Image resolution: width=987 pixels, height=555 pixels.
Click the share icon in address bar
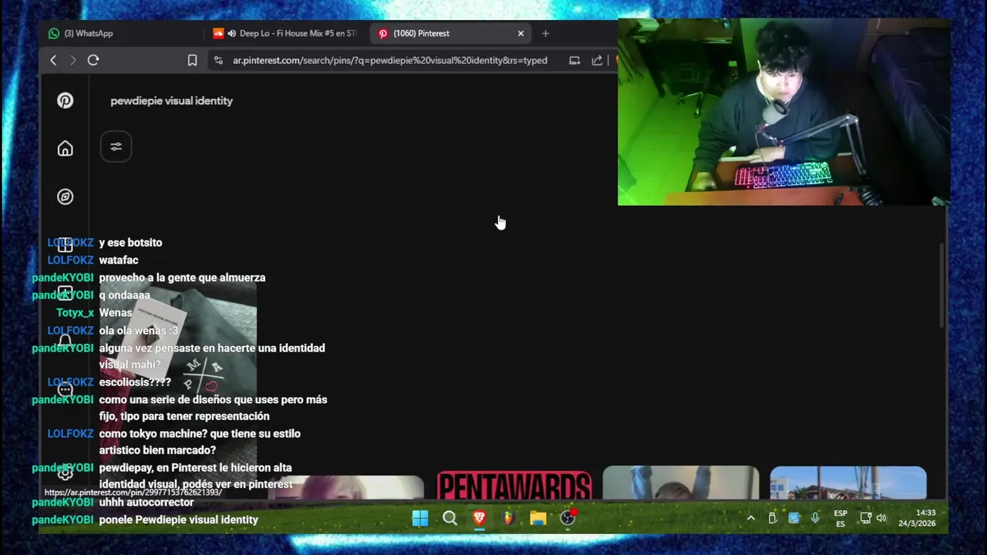597,60
